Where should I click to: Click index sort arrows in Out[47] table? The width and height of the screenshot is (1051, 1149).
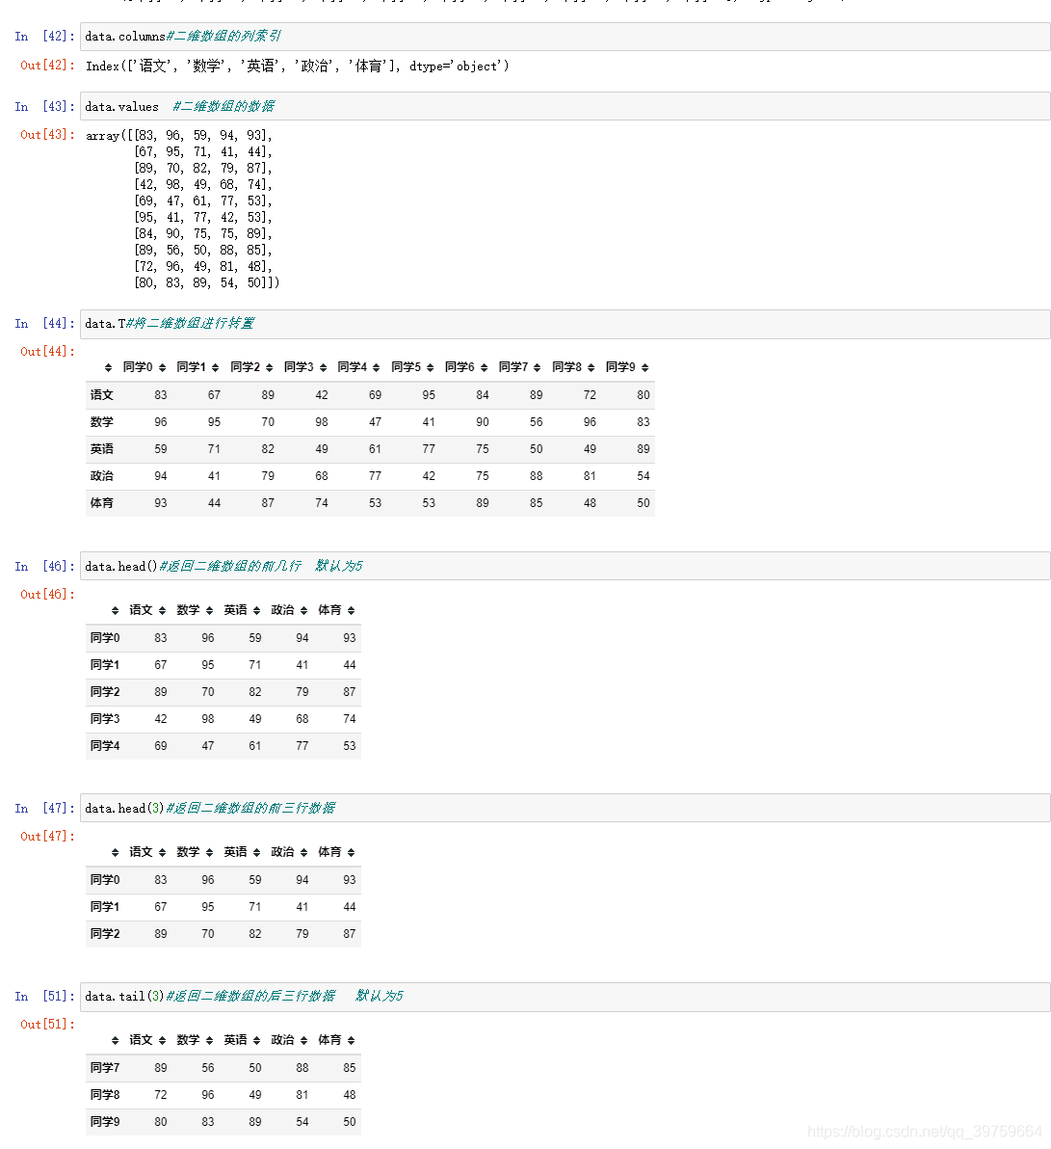coord(115,852)
